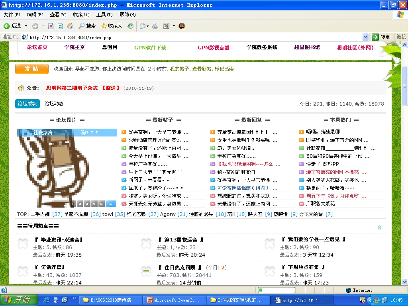Open the Mail button dropdown arrow
The height and width of the screenshot is (306, 408).
pos(148,26)
